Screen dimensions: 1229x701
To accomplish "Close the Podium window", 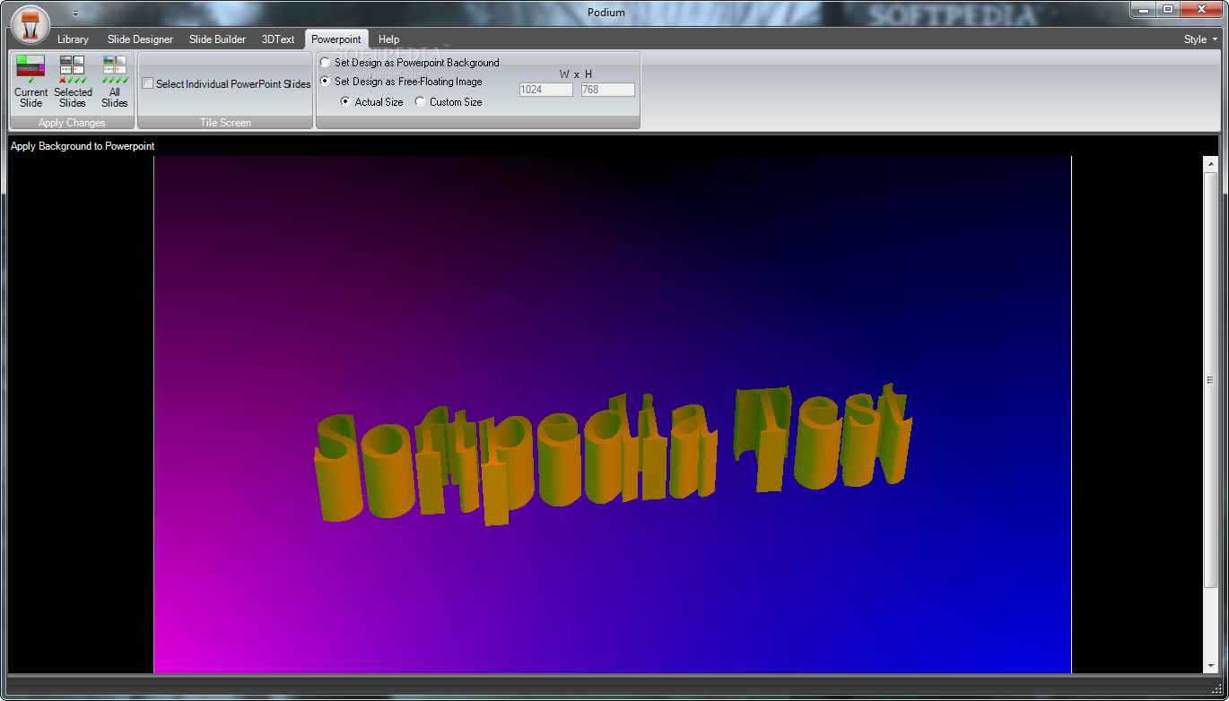I will 1201,9.
